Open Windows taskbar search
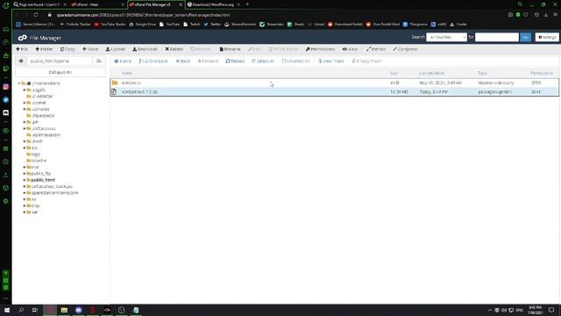 point(21,310)
